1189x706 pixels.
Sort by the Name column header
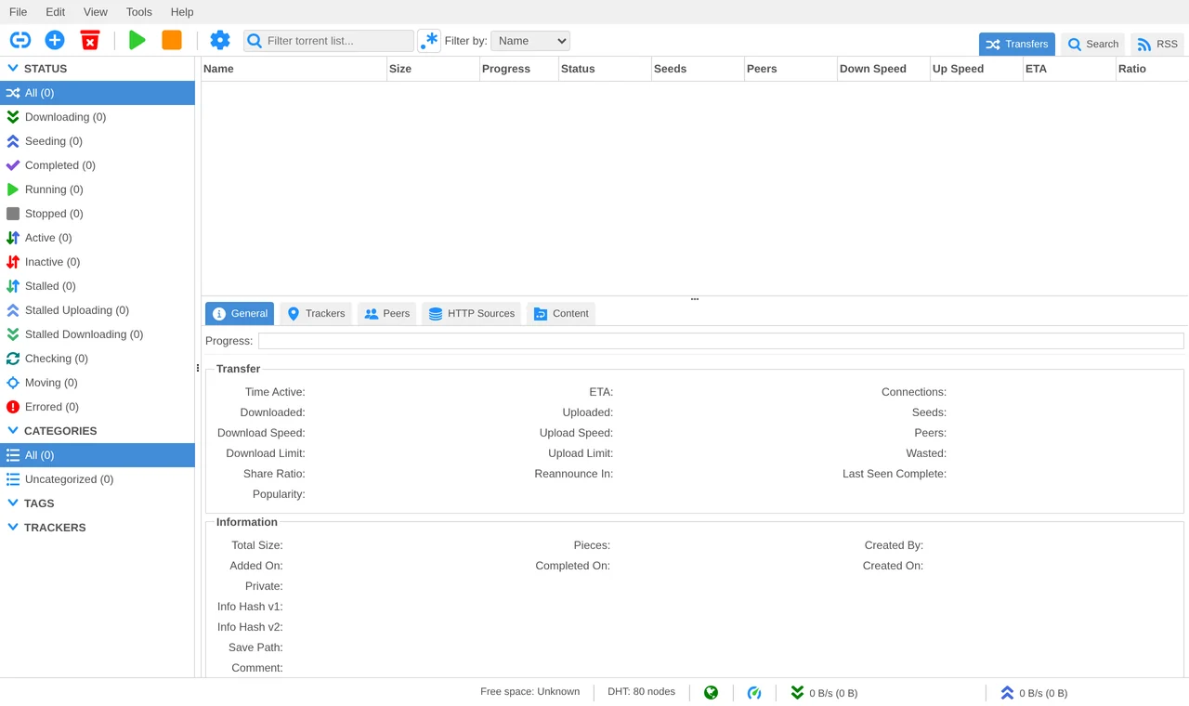294,69
